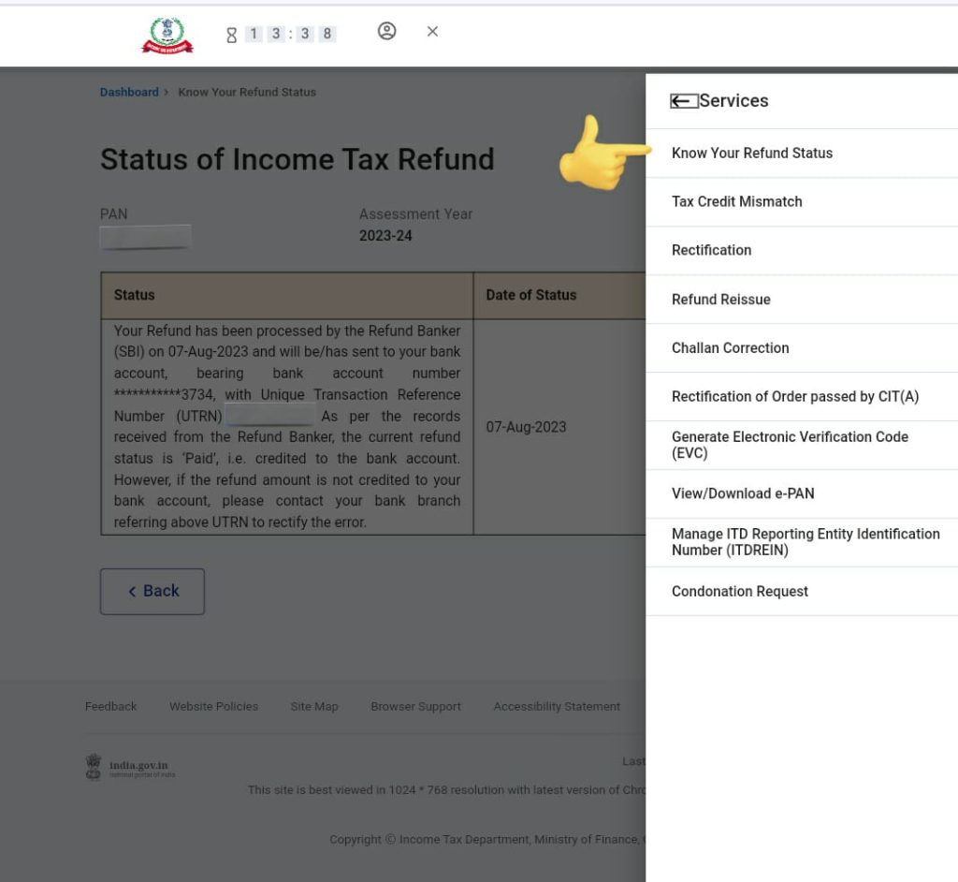The height and width of the screenshot is (882, 958).
Task: Choose Refund Reissue in Services menu
Action: 720,300
